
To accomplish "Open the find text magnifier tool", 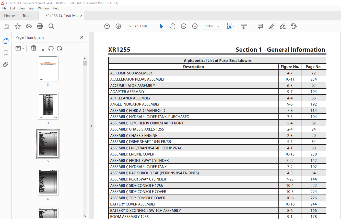I will click(x=51, y=26).
